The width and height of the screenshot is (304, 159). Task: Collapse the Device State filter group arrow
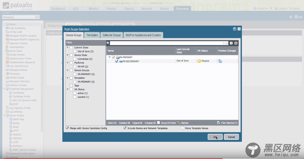coord(68,55)
